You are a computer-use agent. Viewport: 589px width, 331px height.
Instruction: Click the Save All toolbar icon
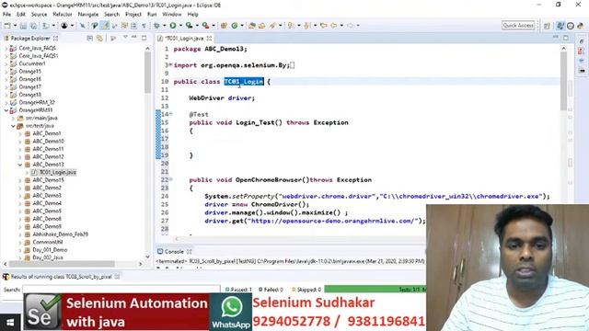click(x=33, y=26)
